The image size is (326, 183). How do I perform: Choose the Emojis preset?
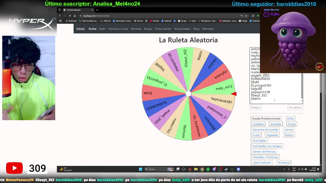(x=292, y=124)
